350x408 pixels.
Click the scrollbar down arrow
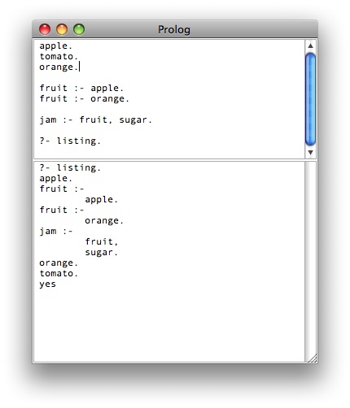[x=311, y=152]
